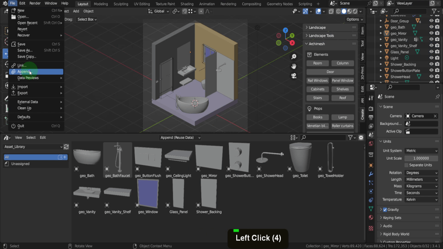The image size is (443, 249).
Task: Switch to the Shading workspace tab
Action: pos(187,4)
